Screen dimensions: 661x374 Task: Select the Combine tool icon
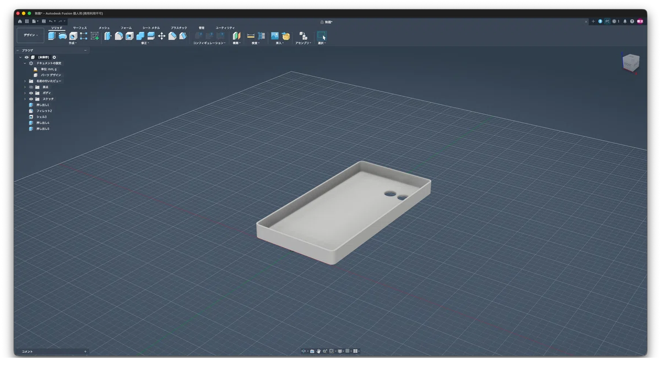click(x=140, y=36)
